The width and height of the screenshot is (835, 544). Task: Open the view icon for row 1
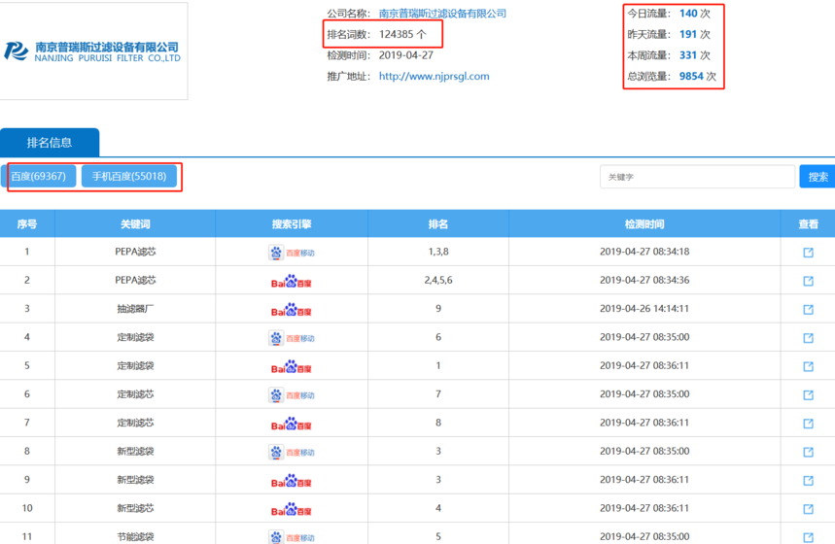pos(808,253)
